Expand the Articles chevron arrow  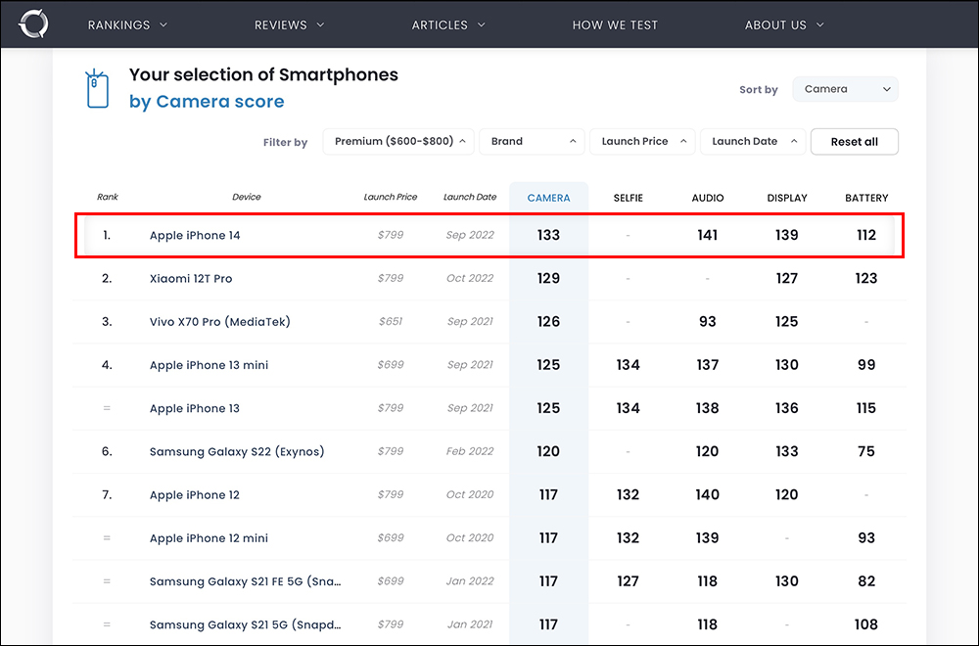pos(482,25)
